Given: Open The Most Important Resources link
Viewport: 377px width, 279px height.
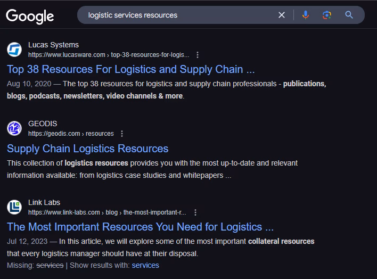Looking at the screenshot, I should pos(140,227).
